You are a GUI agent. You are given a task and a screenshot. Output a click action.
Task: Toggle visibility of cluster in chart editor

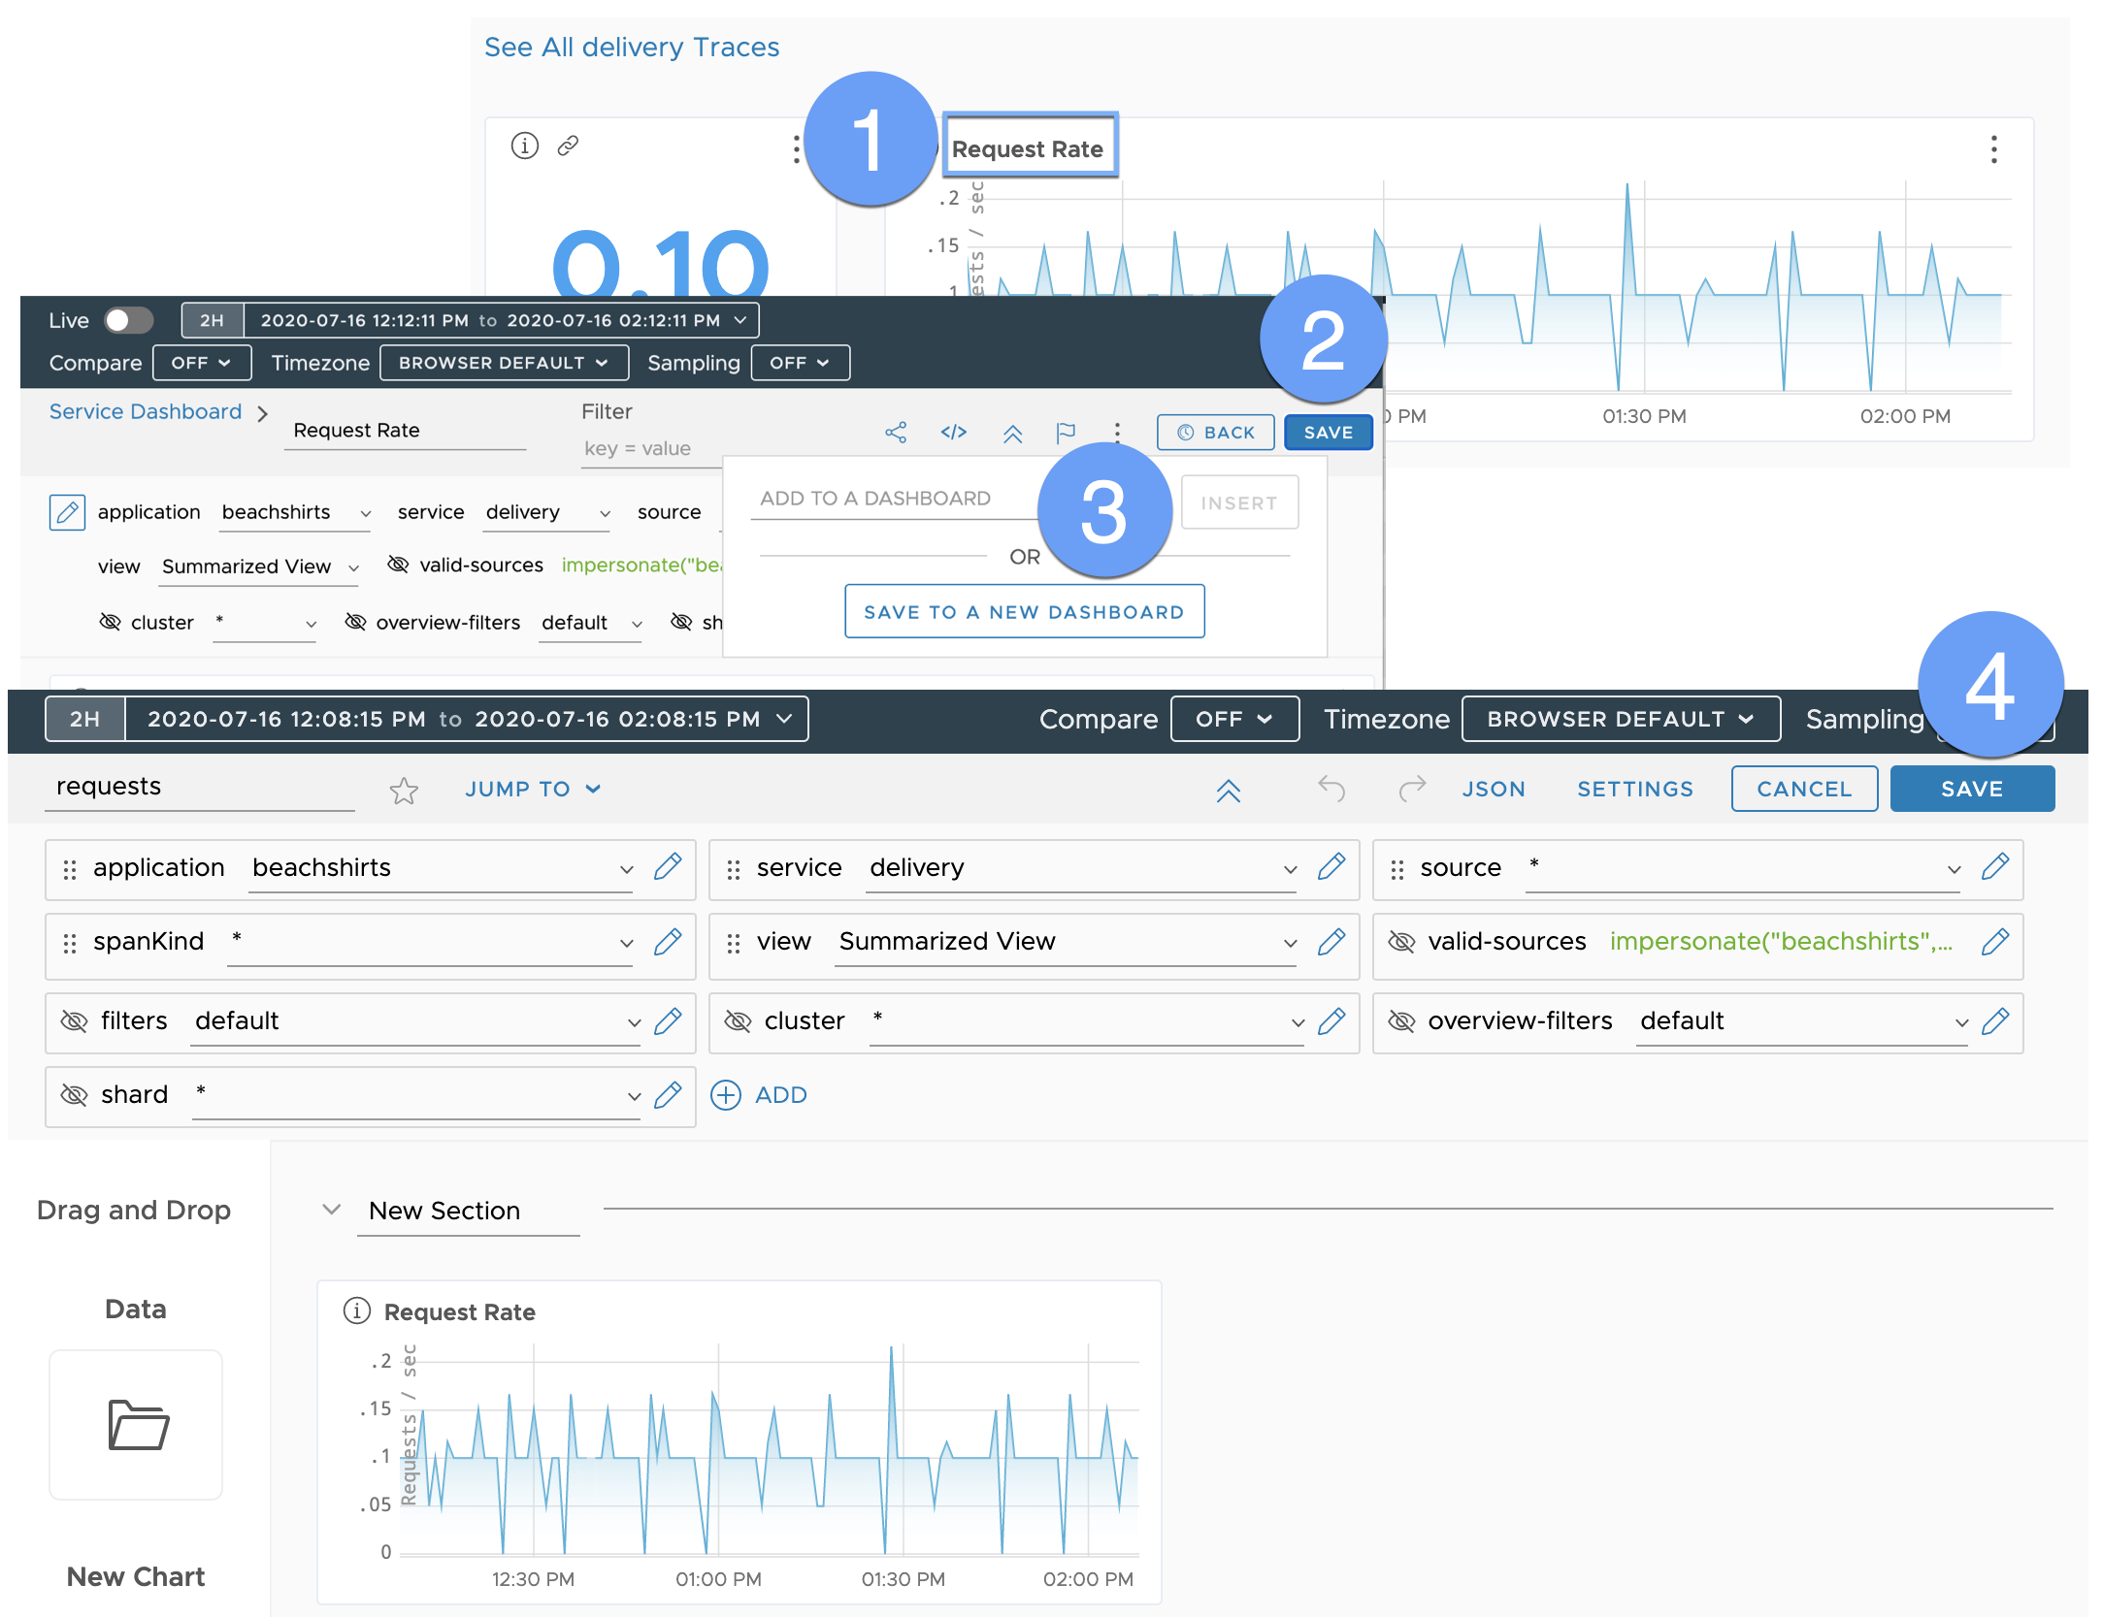tap(111, 622)
